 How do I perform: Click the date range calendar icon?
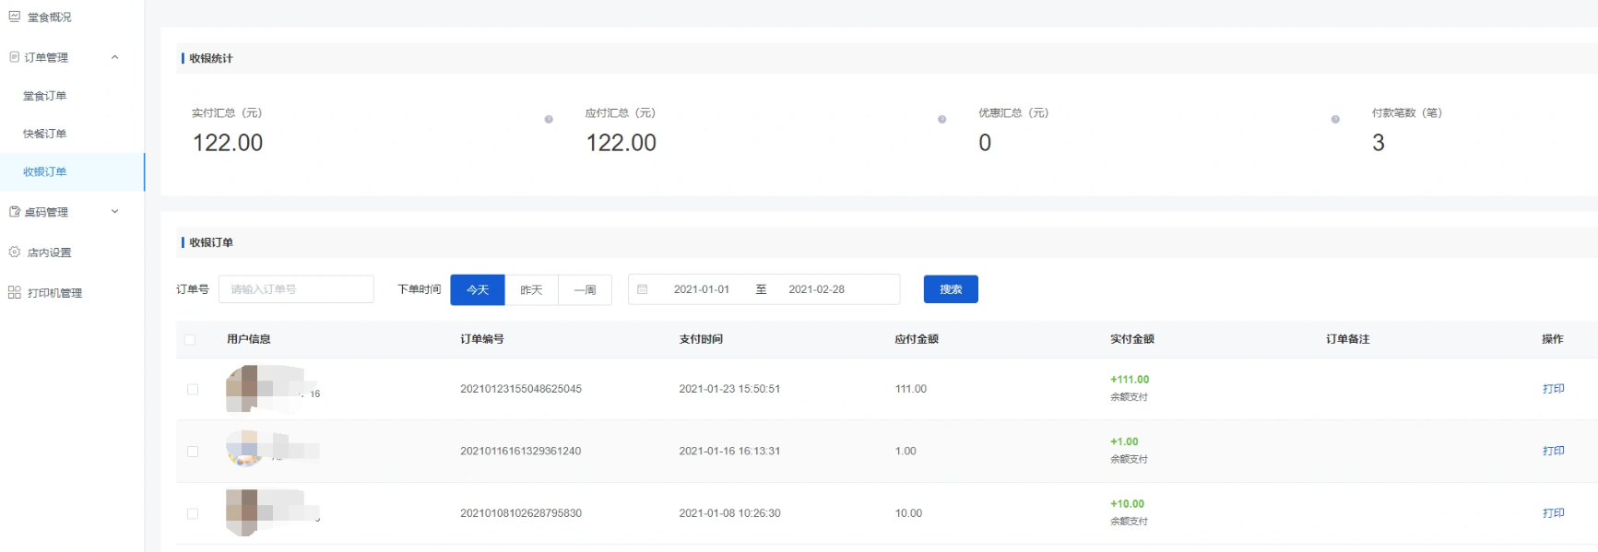click(x=643, y=289)
